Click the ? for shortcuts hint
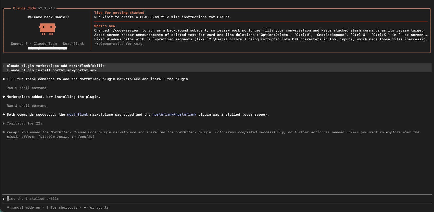Screen dimensions: 434x212 [x=62, y=208]
